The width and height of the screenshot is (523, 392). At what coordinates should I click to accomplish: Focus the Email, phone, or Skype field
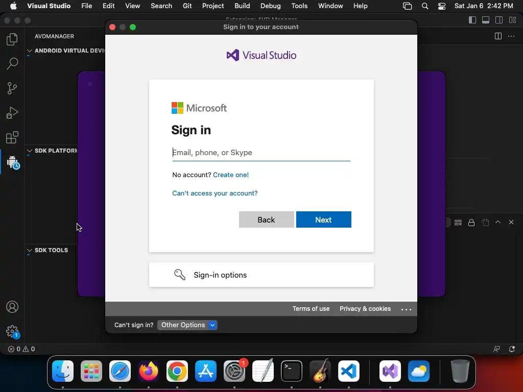(261, 153)
